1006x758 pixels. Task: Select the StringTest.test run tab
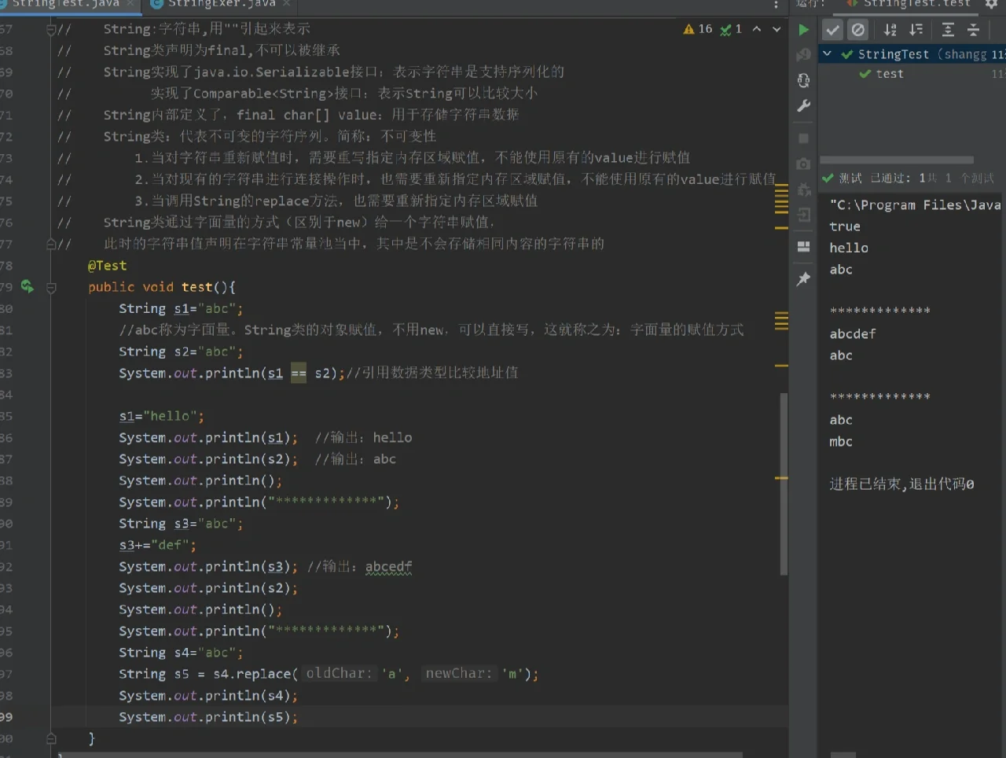tap(909, 4)
